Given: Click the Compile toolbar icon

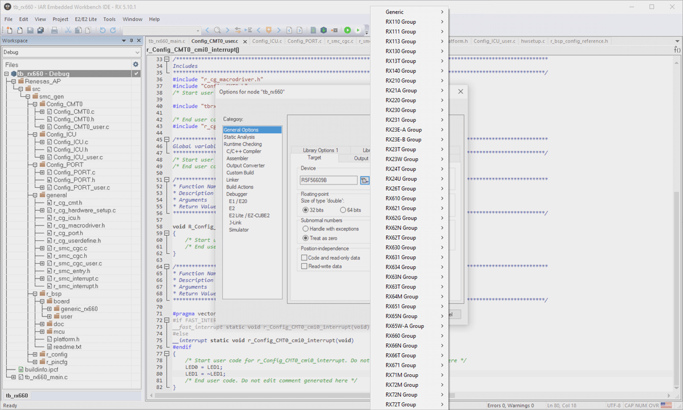Looking at the screenshot, I should pos(313,30).
